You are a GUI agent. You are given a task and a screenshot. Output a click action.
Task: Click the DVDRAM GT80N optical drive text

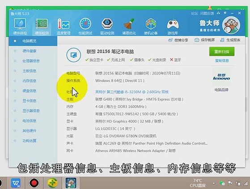coord(126,136)
